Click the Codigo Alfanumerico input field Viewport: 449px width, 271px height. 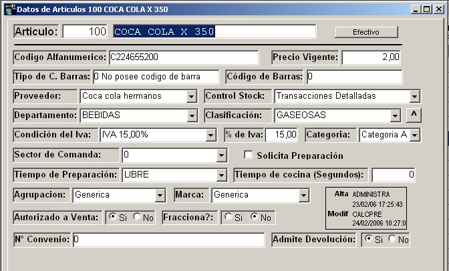184,57
